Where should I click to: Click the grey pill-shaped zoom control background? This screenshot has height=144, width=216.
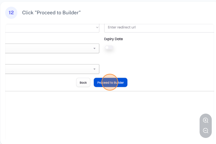[206, 125]
